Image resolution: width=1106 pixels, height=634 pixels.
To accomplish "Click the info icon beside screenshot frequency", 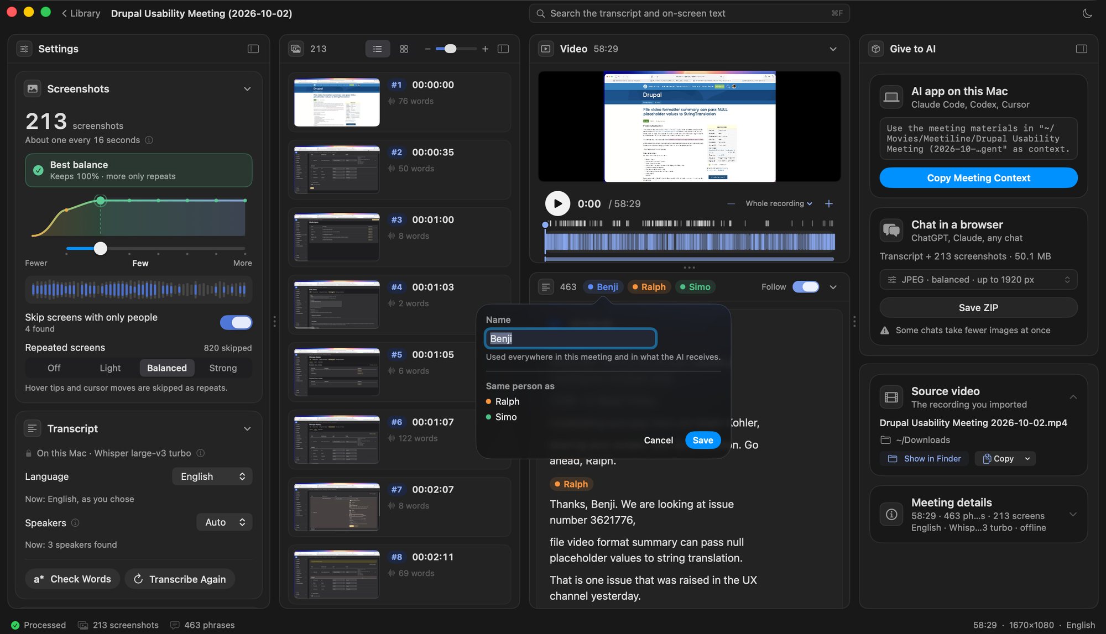I will tap(149, 140).
